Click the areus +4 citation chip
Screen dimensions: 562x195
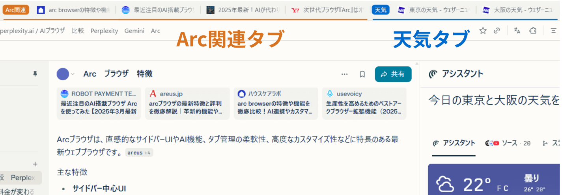coord(139,153)
